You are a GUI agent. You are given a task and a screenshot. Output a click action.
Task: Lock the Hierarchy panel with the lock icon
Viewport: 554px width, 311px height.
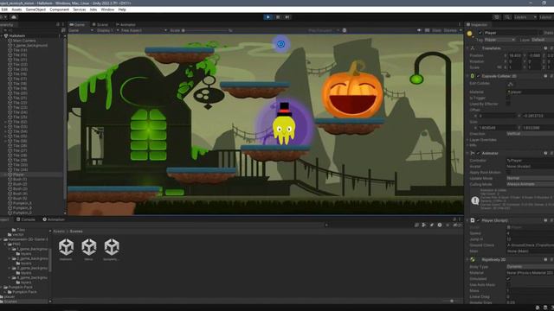click(x=58, y=25)
